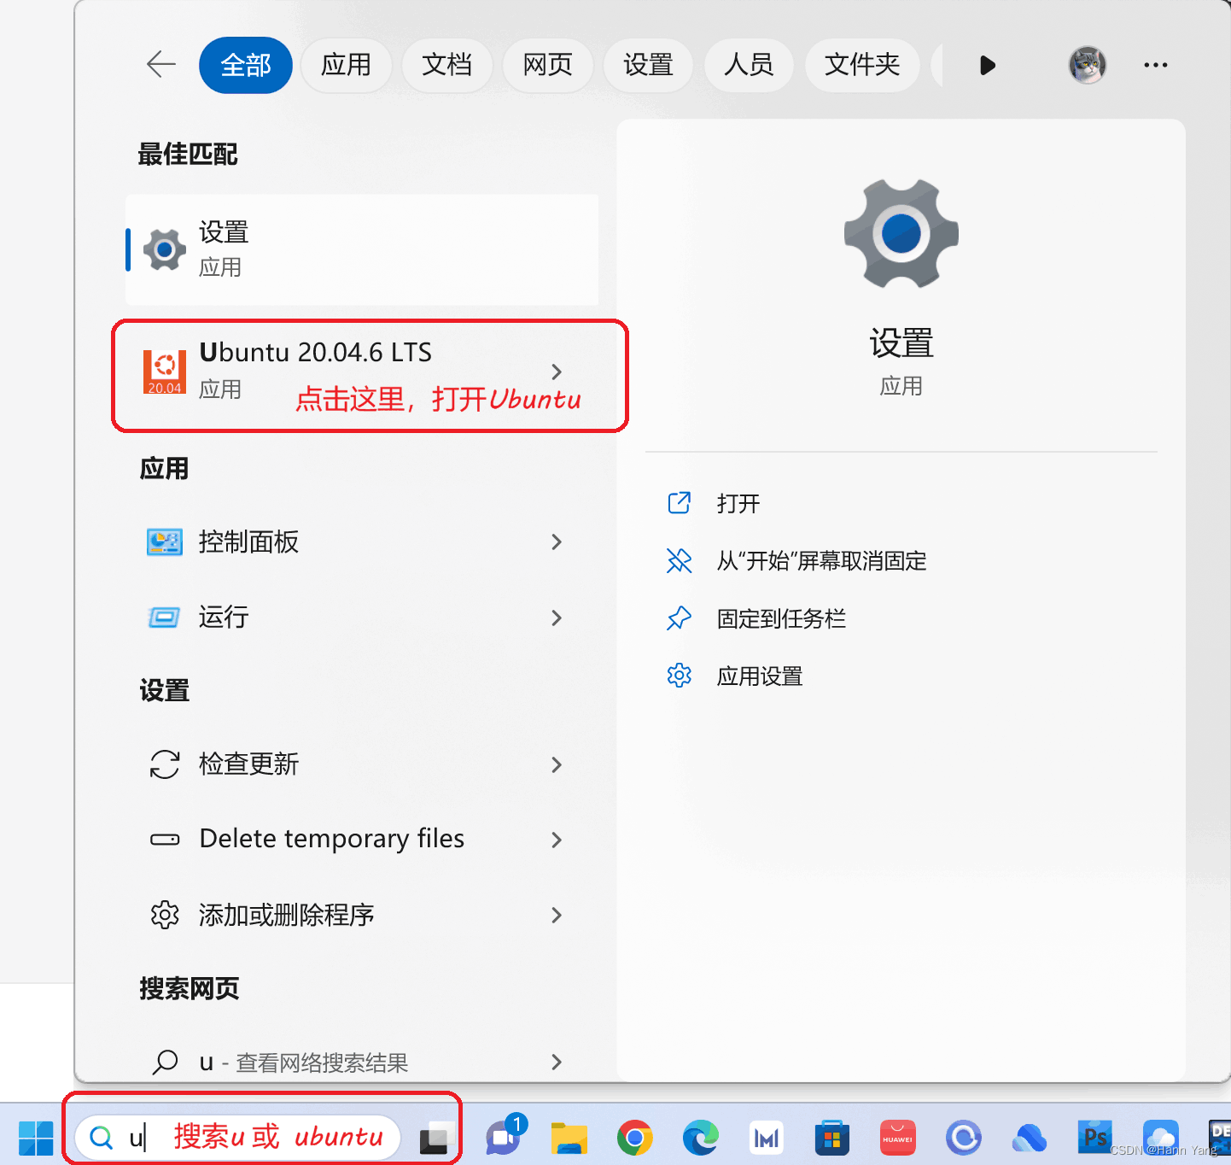Open the blue circular Q app in the taskbar

coord(964,1138)
